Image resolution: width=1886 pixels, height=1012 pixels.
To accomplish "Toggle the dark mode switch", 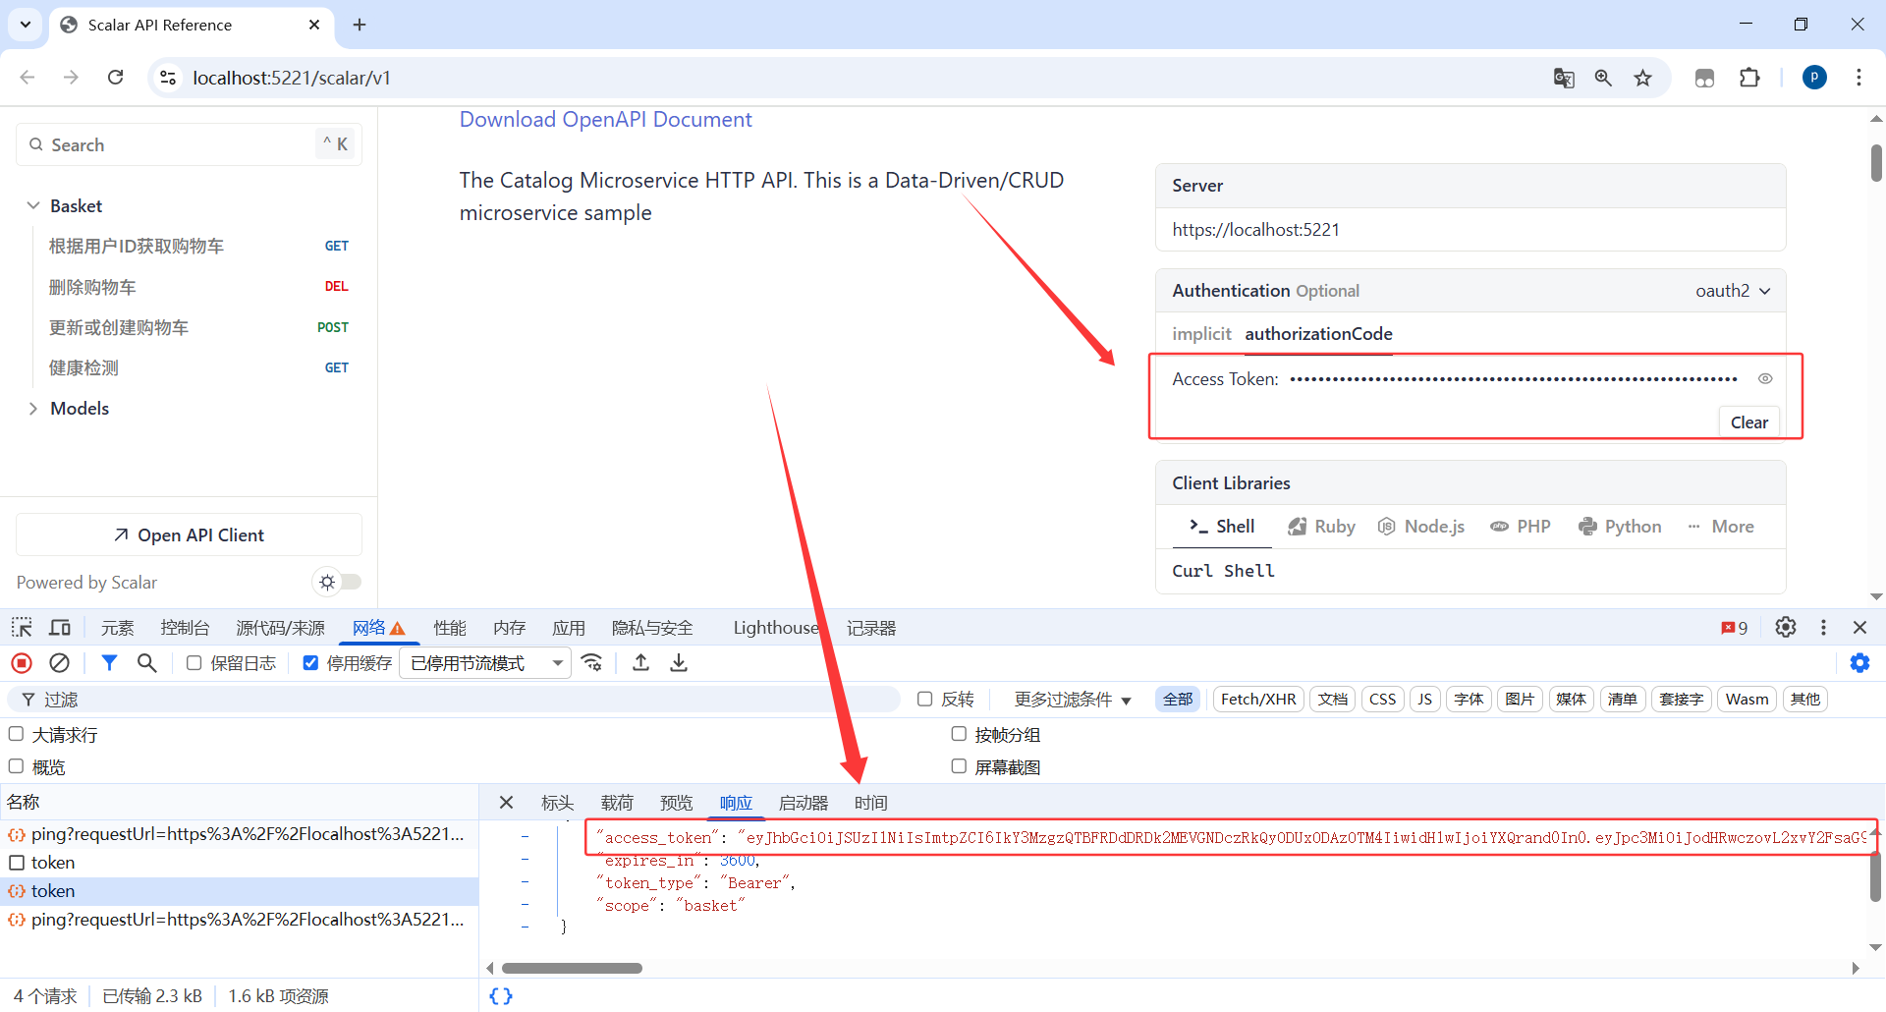I will pyautogui.click(x=338, y=582).
